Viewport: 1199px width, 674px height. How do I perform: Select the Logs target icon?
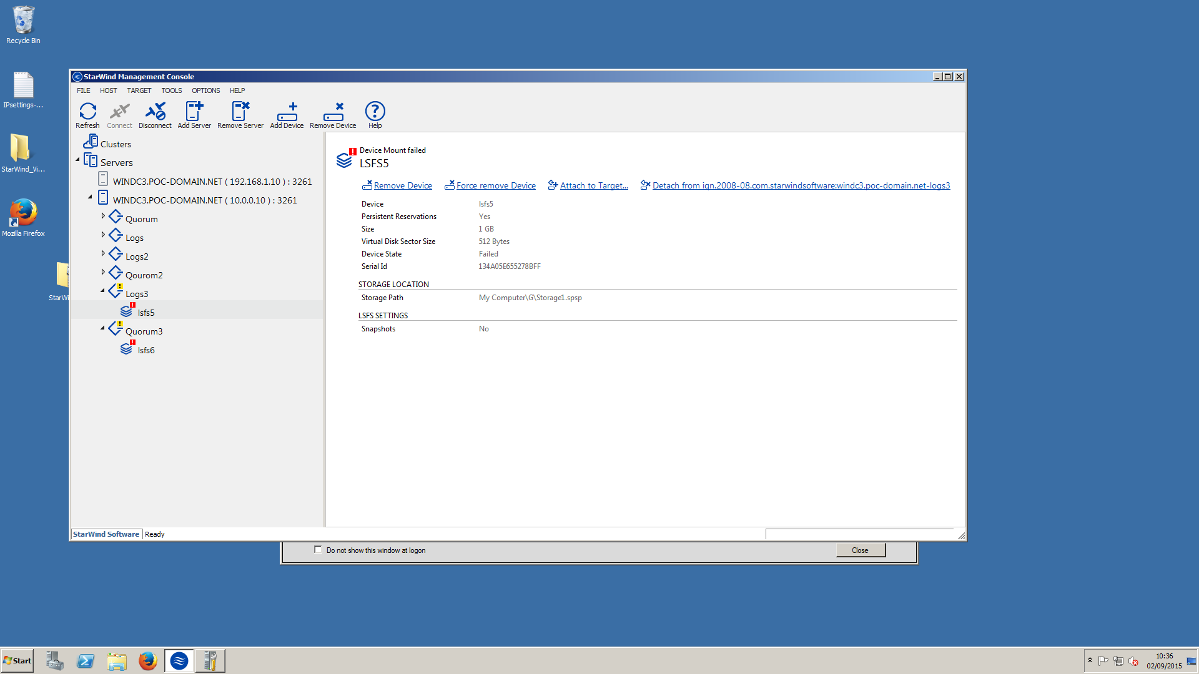(x=116, y=235)
